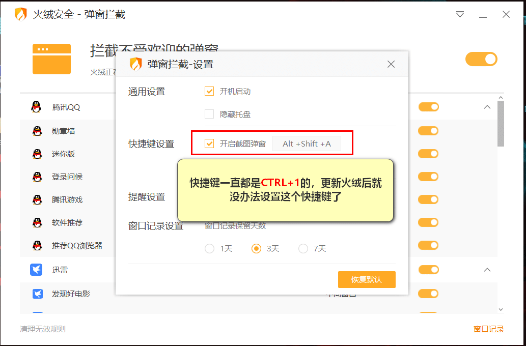Click the 窗口记录设置 section label

[x=156, y=225]
